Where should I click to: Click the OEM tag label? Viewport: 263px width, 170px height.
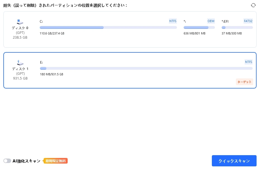tap(211, 21)
